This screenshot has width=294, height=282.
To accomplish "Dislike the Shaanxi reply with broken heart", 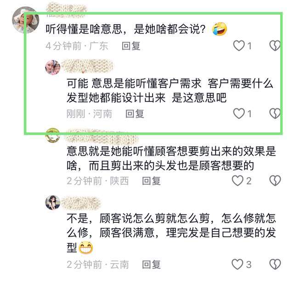I will point(275,181).
